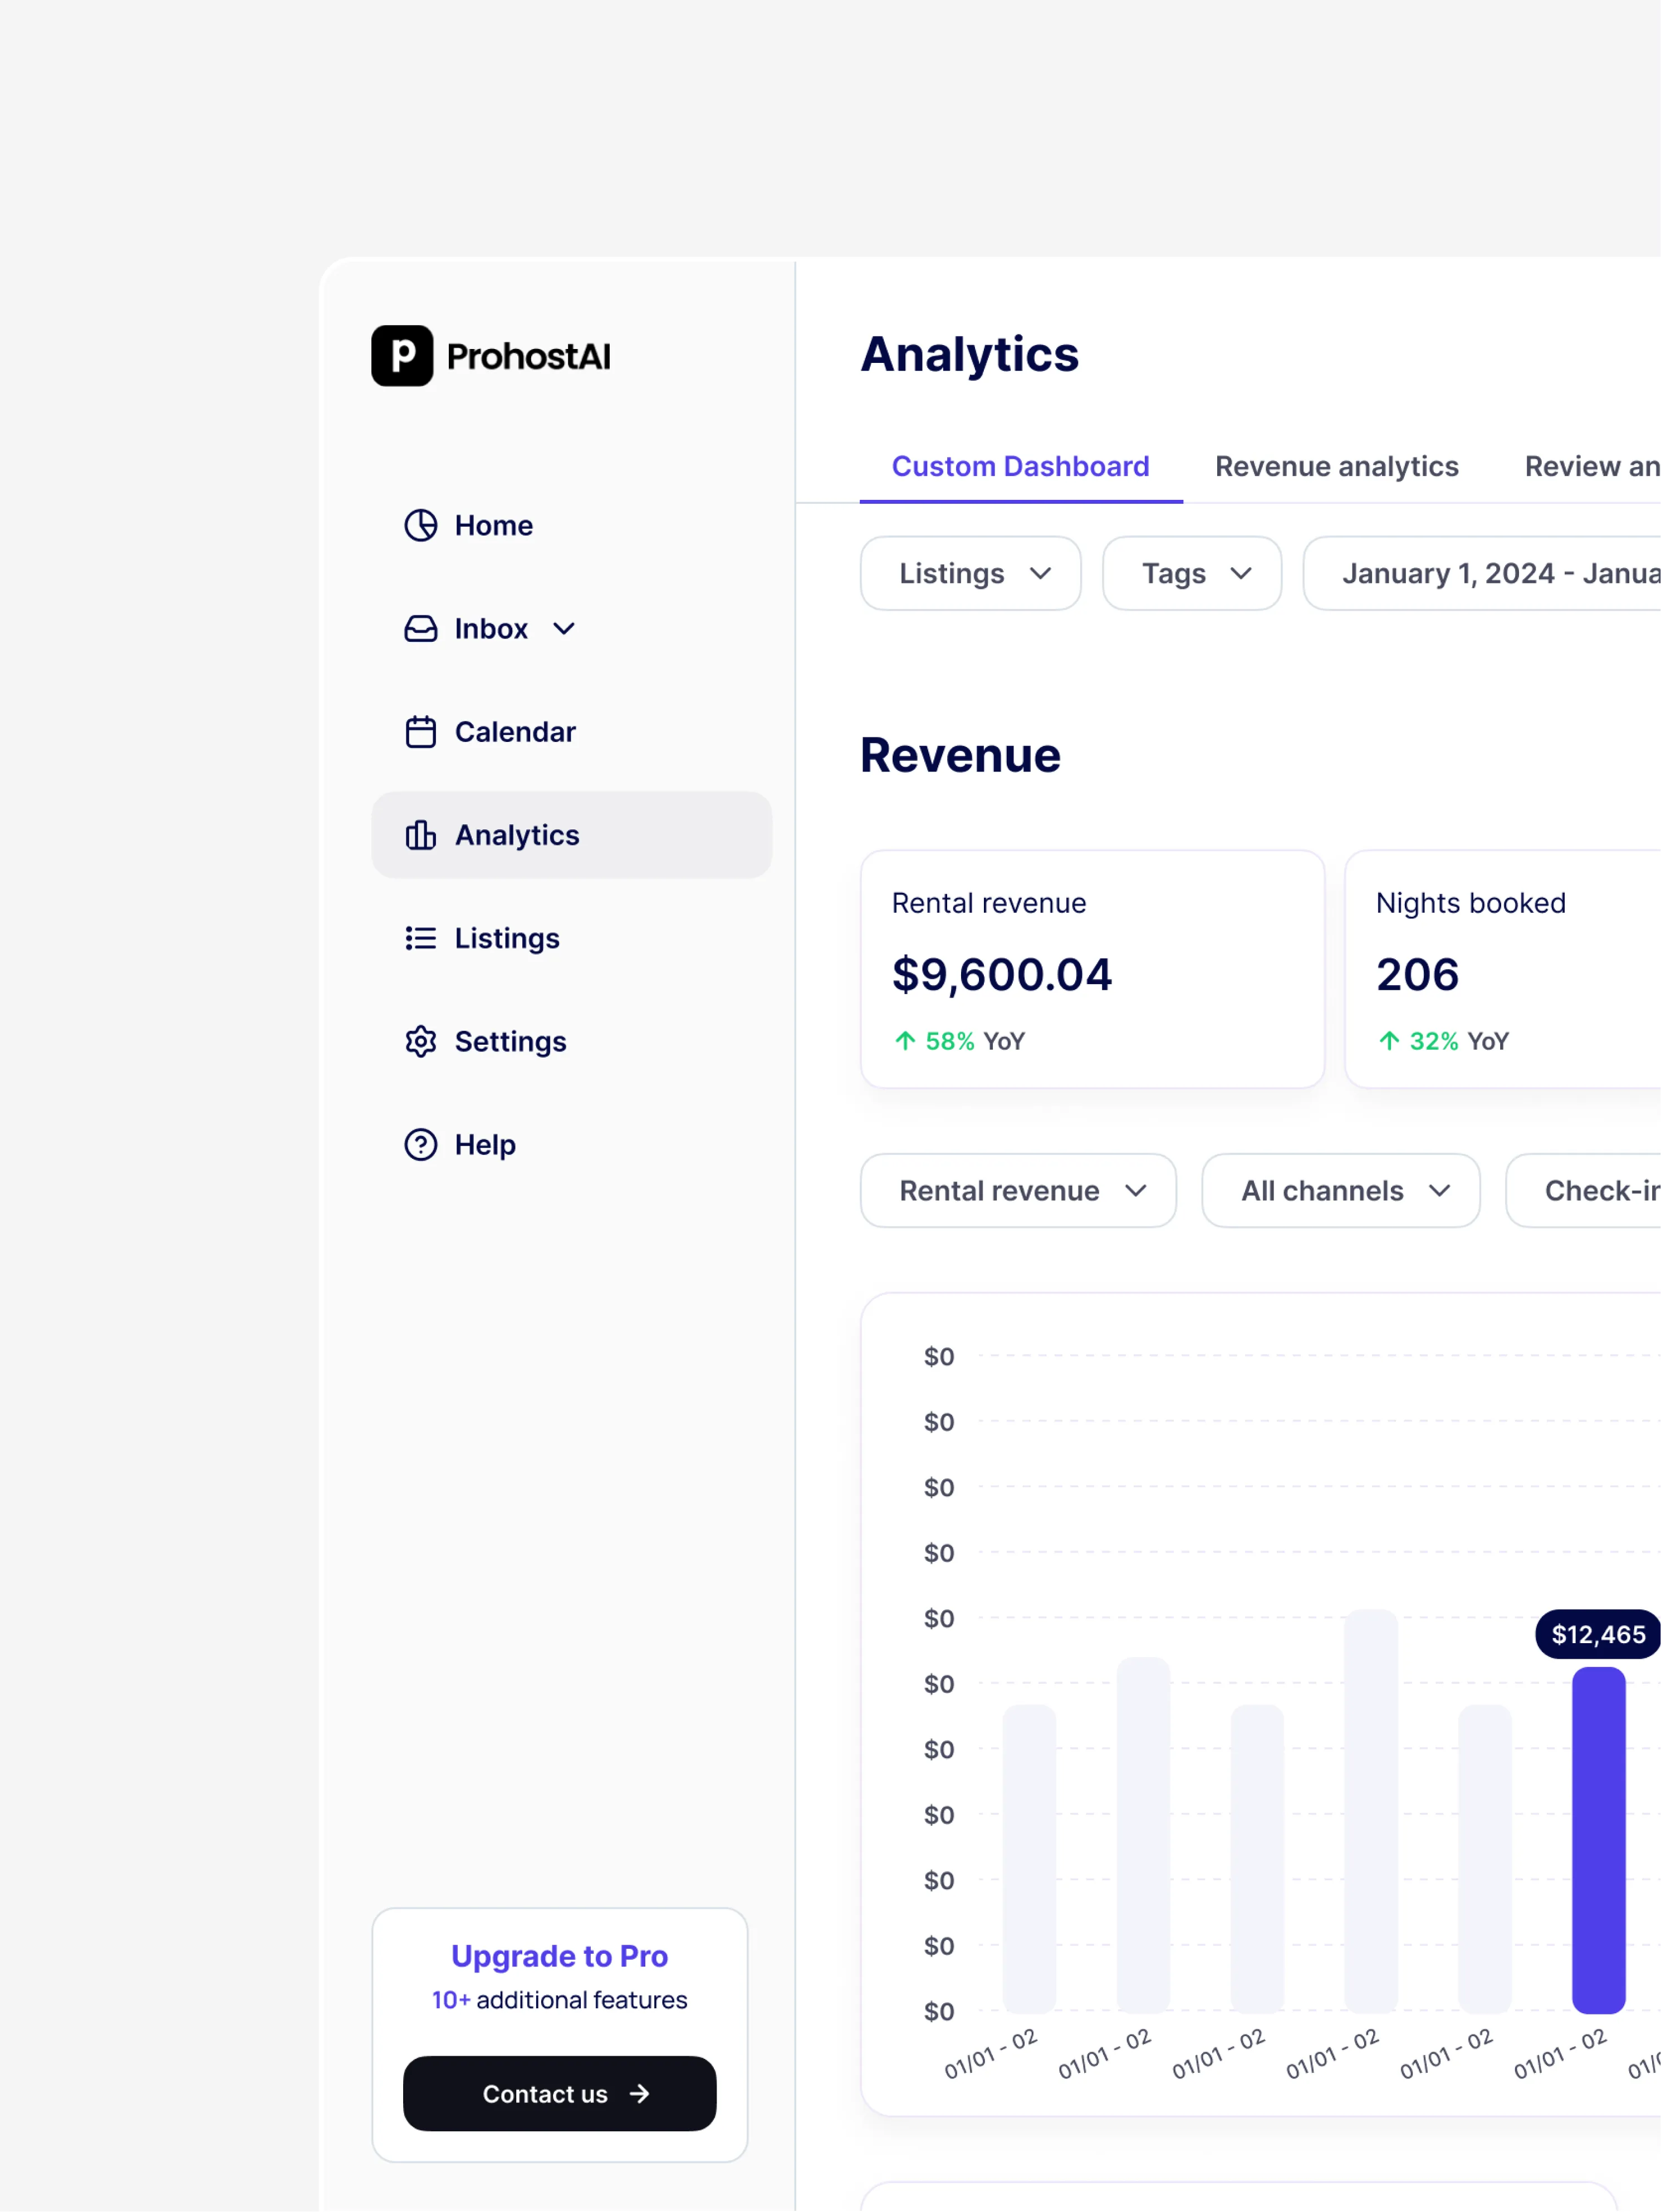
Task: Click the Analytics bar-chart icon
Action: point(420,835)
